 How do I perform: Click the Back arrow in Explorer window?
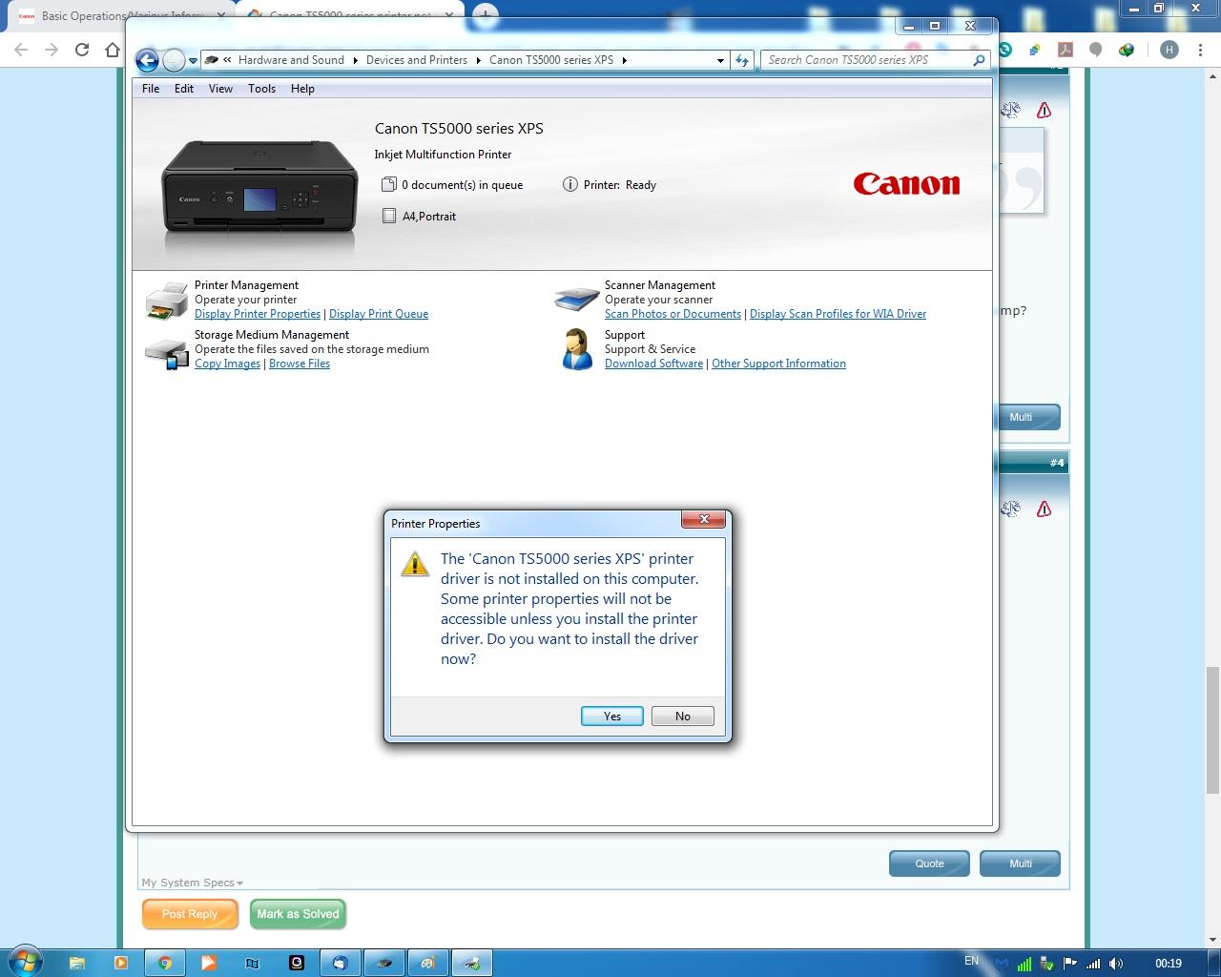coord(147,60)
